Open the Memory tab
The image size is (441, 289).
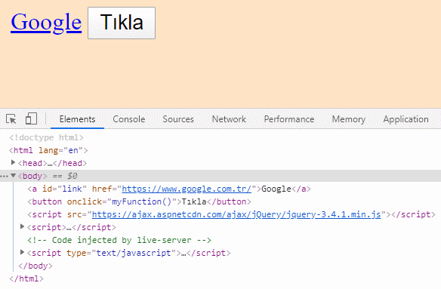click(x=349, y=119)
